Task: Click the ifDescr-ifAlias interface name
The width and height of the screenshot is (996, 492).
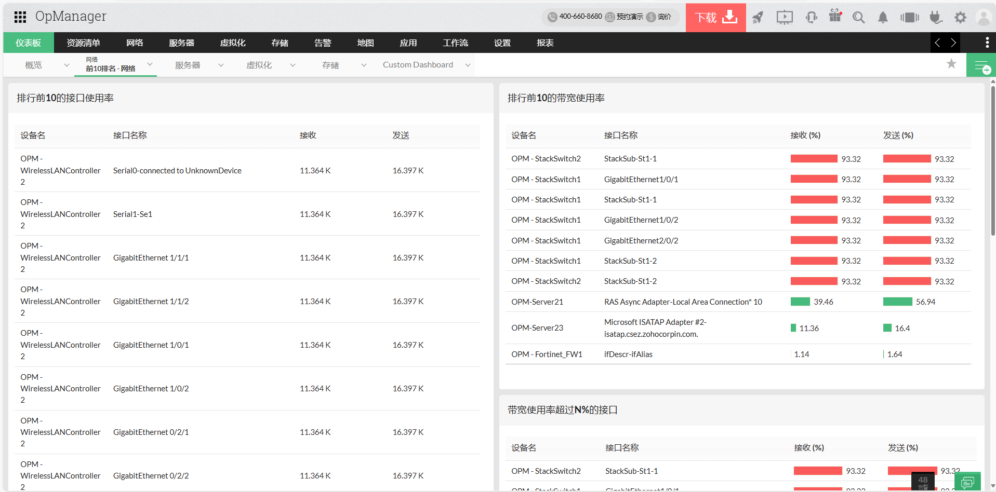Action: 628,354
